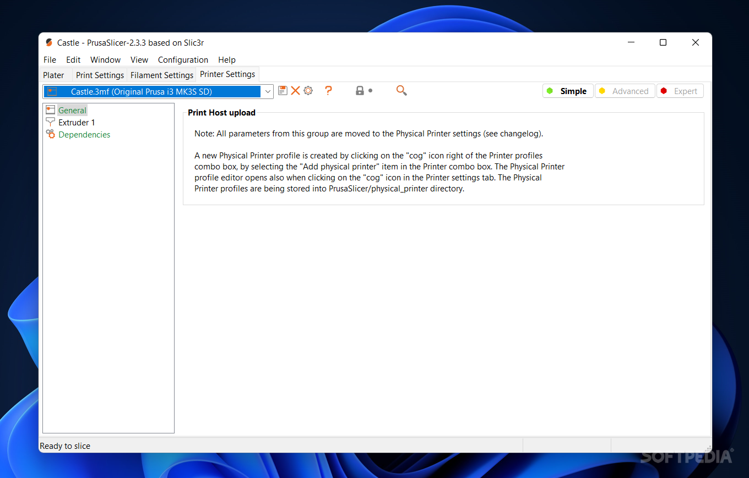749x478 pixels.
Task: Open the Help menu
Action: tap(227, 60)
